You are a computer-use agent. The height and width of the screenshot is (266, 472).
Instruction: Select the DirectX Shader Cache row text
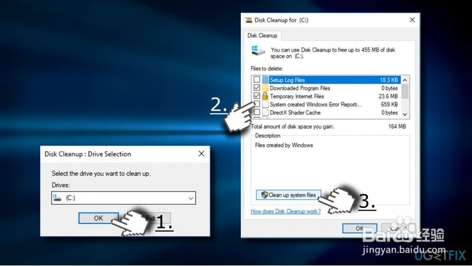[x=295, y=112]
